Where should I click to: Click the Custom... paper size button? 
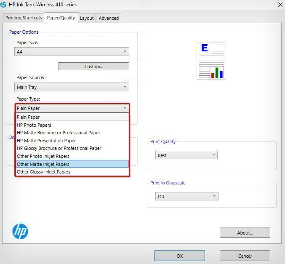coord(94,67)
